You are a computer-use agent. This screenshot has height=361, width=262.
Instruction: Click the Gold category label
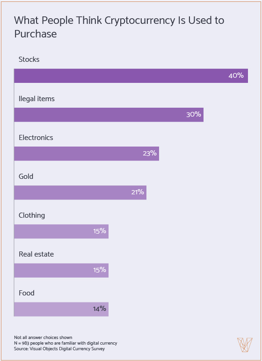click(x=26, y=177)
